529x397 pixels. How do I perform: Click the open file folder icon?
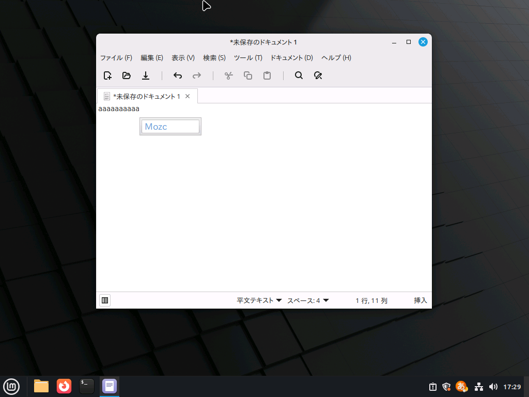(x=127, y=75)
